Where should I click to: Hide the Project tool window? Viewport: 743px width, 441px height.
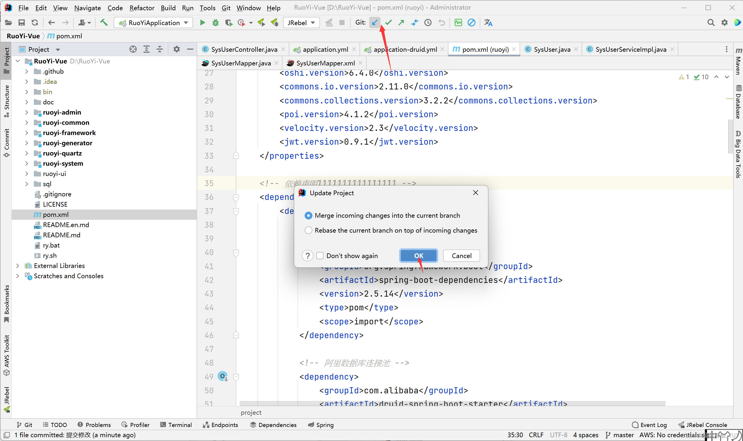click(190, 49)
